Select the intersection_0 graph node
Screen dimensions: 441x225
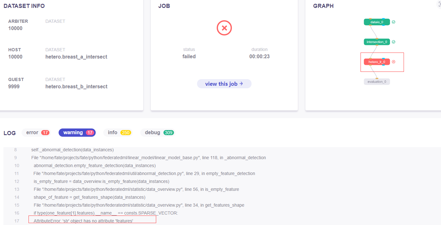click(377, 41)
